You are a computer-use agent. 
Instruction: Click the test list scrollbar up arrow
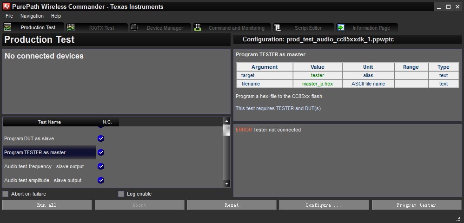click(x=227, y=121)
